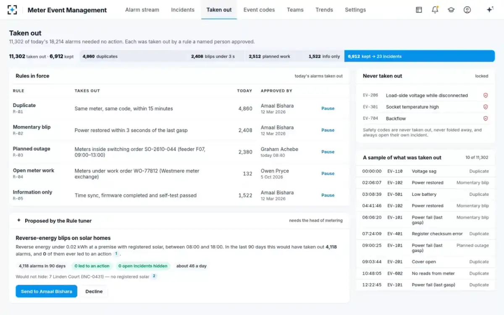Viewport: 504px width, 315px height.
Task: Switch to the Alarm stream tab
Action: point(142,10)
